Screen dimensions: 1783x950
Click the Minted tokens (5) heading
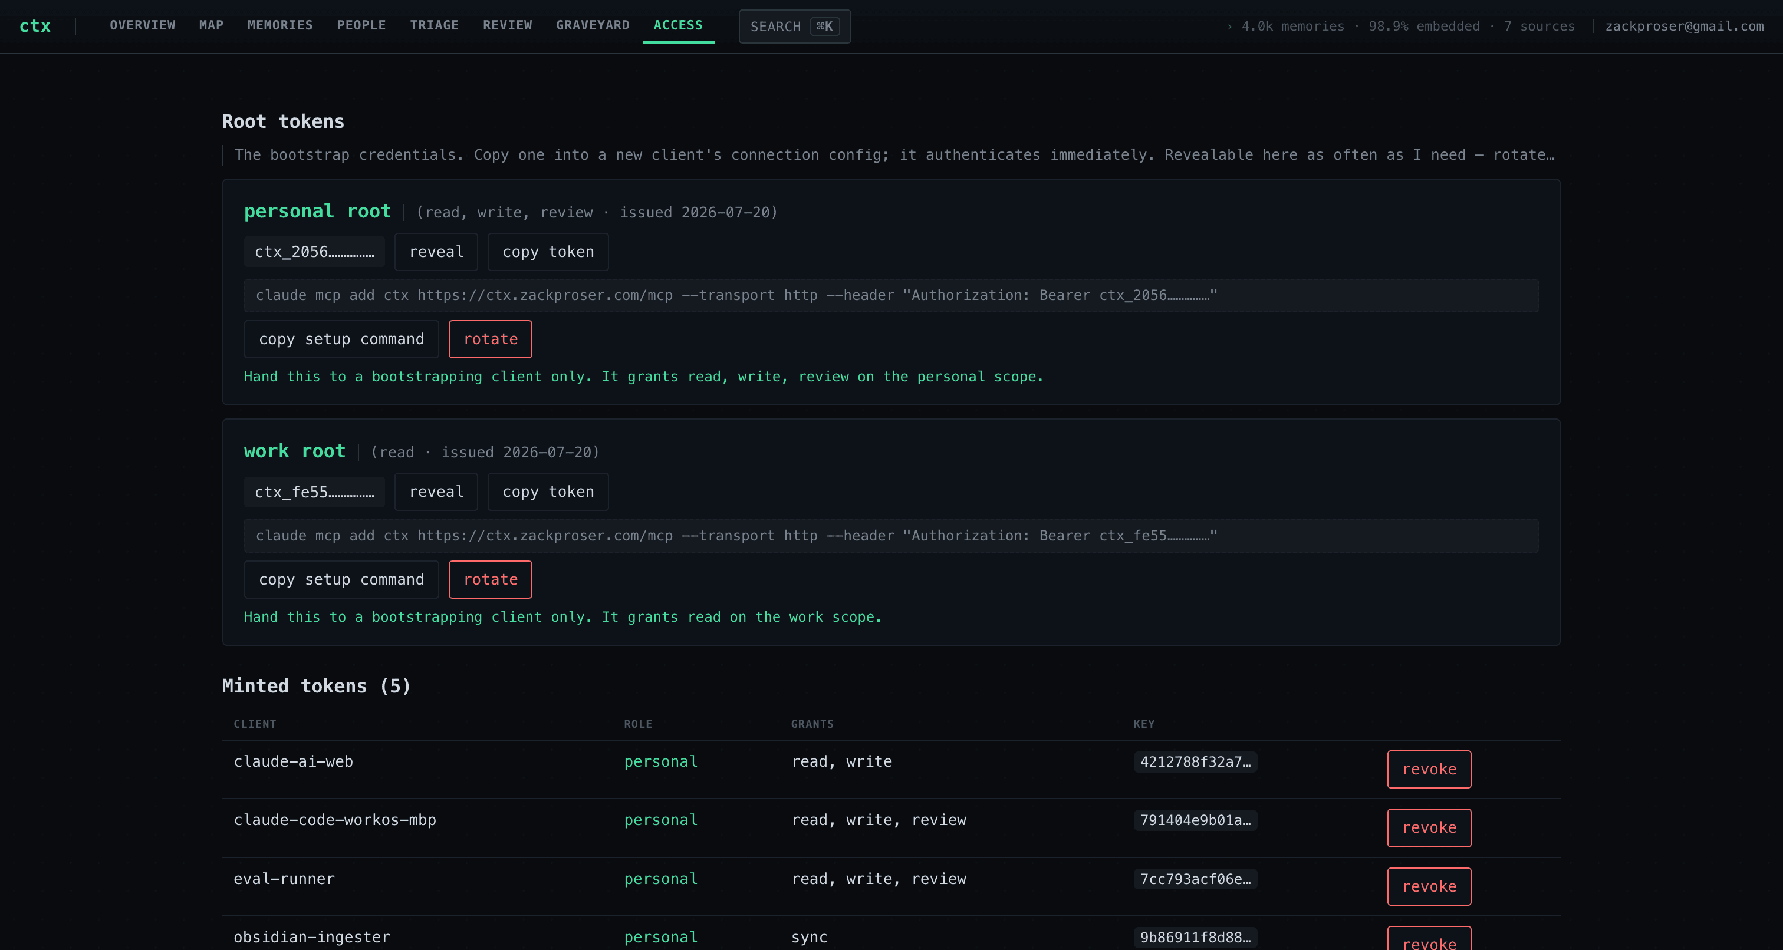[316, 686]
